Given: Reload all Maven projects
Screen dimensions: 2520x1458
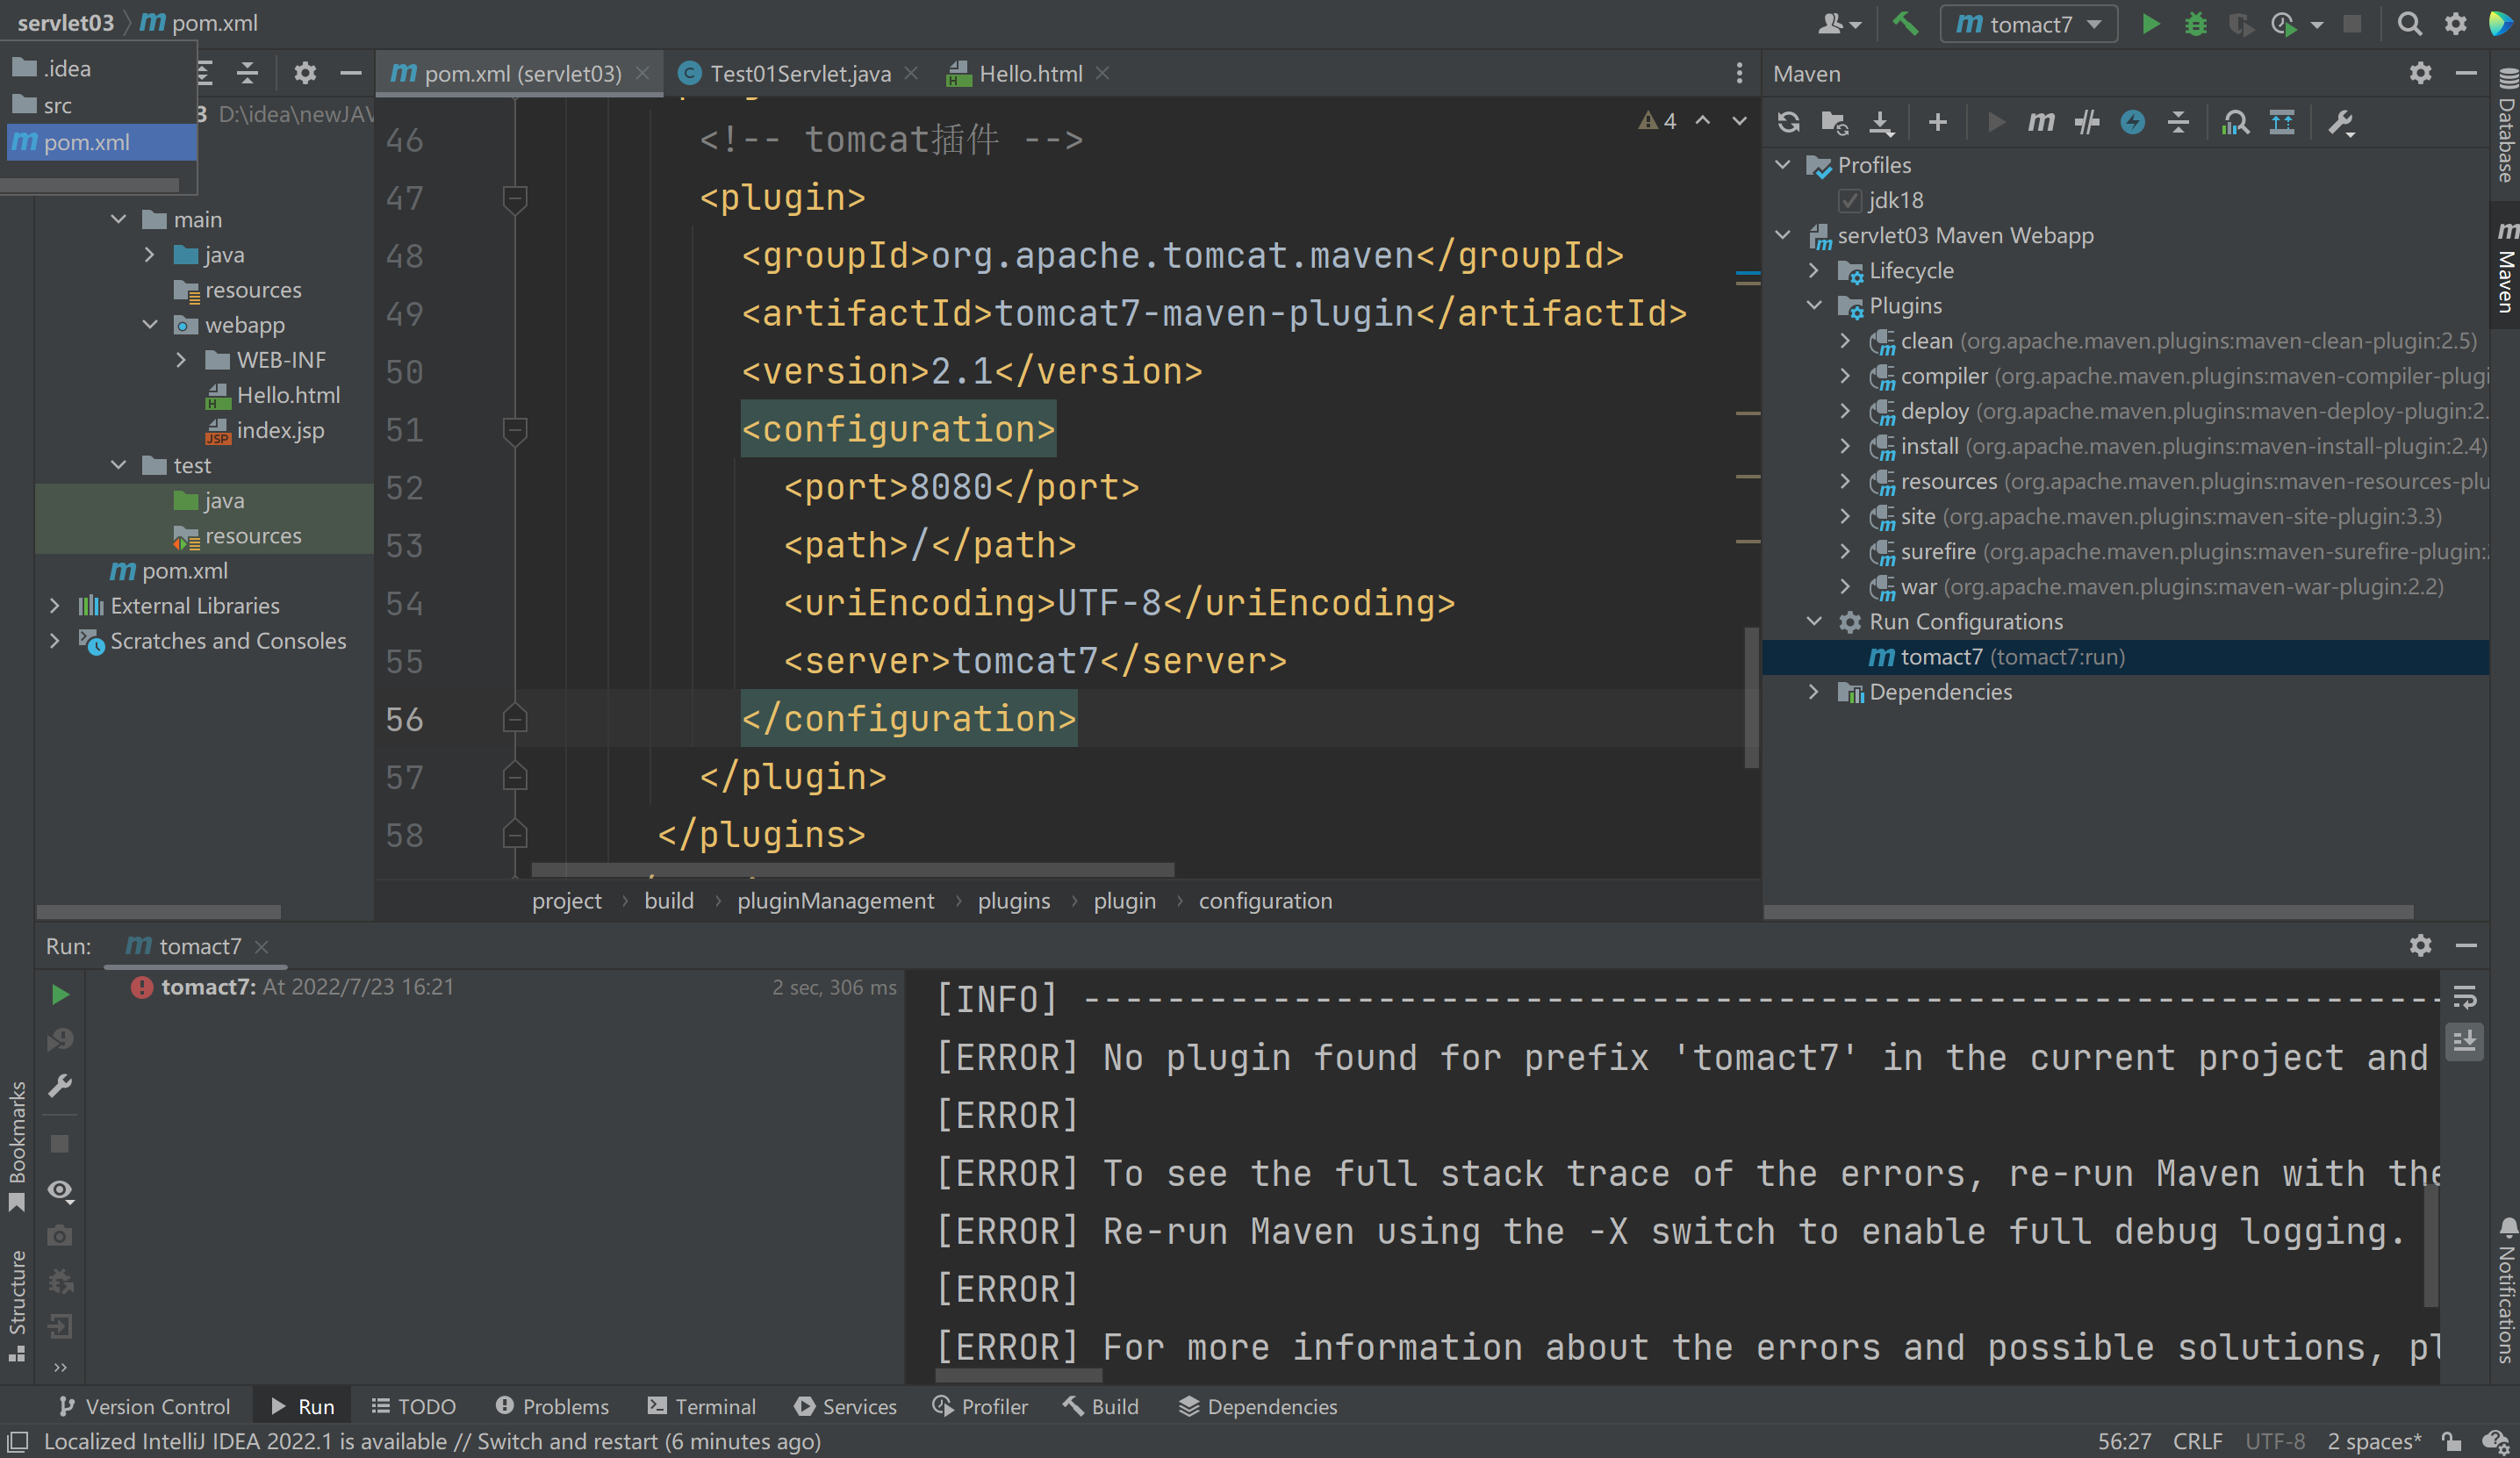Looking at the screenshot, I should 1788,123.
